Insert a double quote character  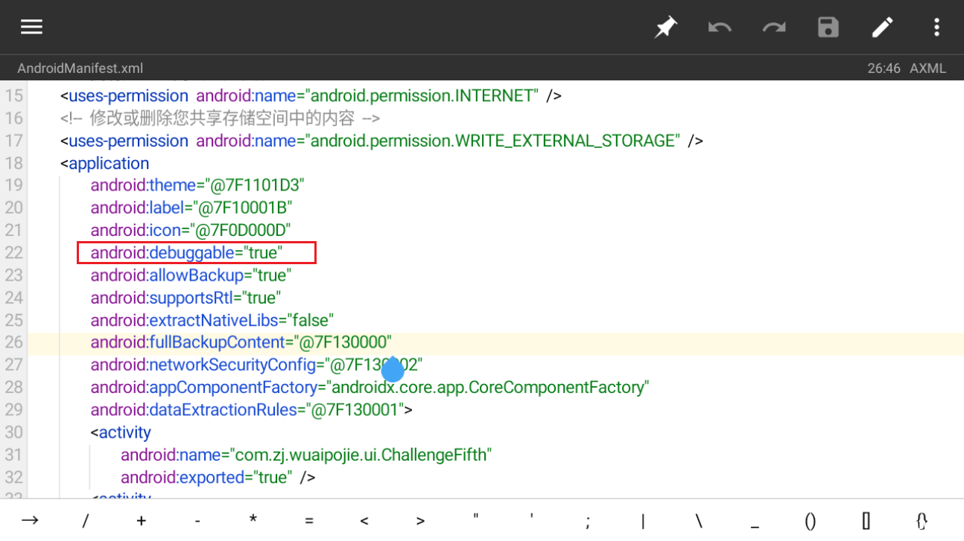point(476,521)
